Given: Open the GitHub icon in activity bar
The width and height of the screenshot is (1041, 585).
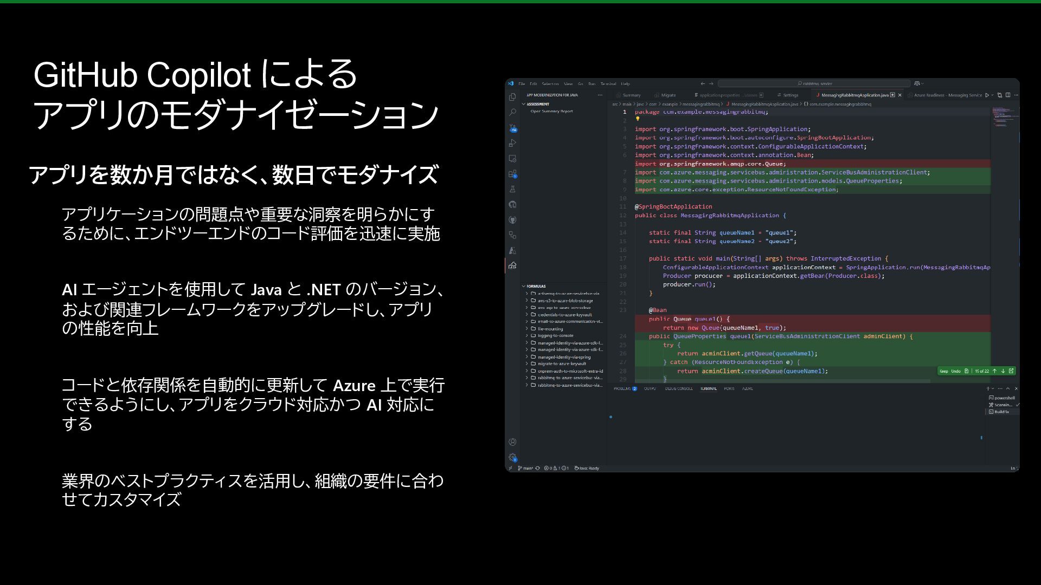Looking at the screenshot, I should point(512,220).
